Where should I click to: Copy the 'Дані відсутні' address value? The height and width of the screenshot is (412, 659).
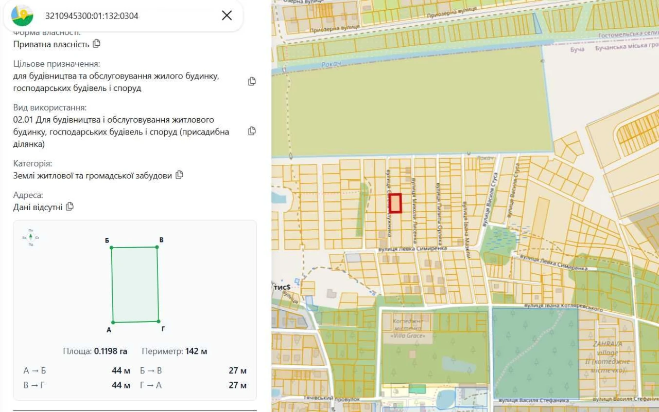[x=70, y=207]
